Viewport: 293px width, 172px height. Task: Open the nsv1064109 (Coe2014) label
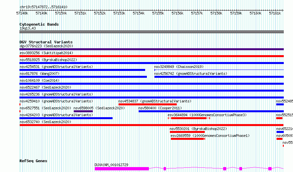(x=40, y=80)
